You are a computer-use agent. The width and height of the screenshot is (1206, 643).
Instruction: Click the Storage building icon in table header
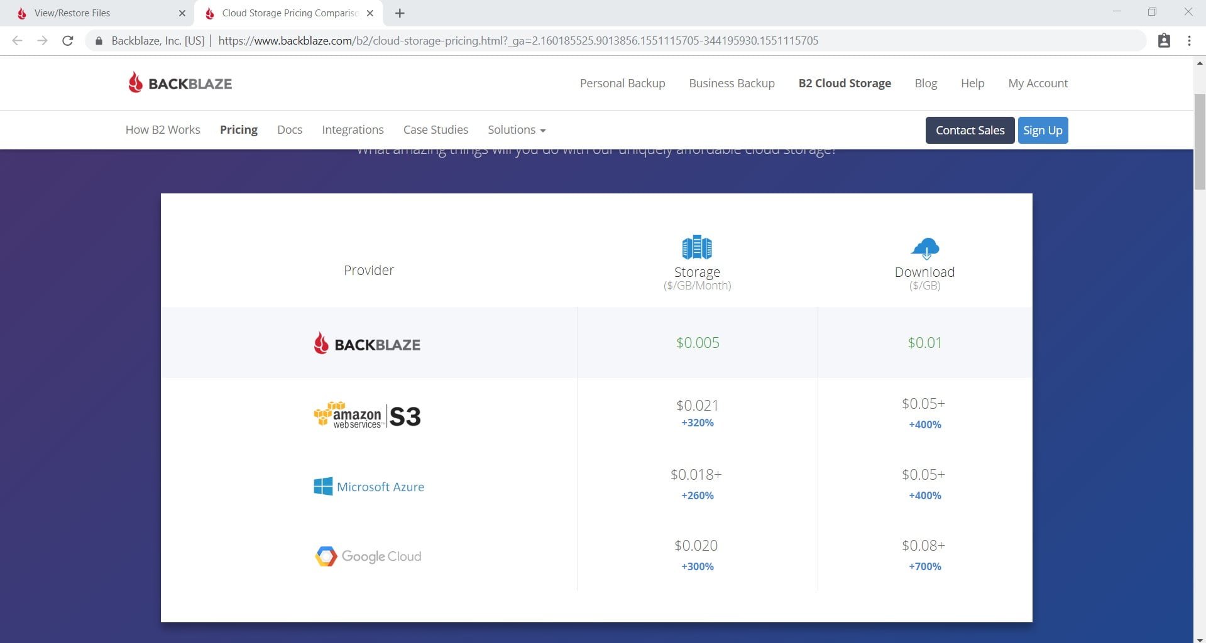tap(697, 247)
